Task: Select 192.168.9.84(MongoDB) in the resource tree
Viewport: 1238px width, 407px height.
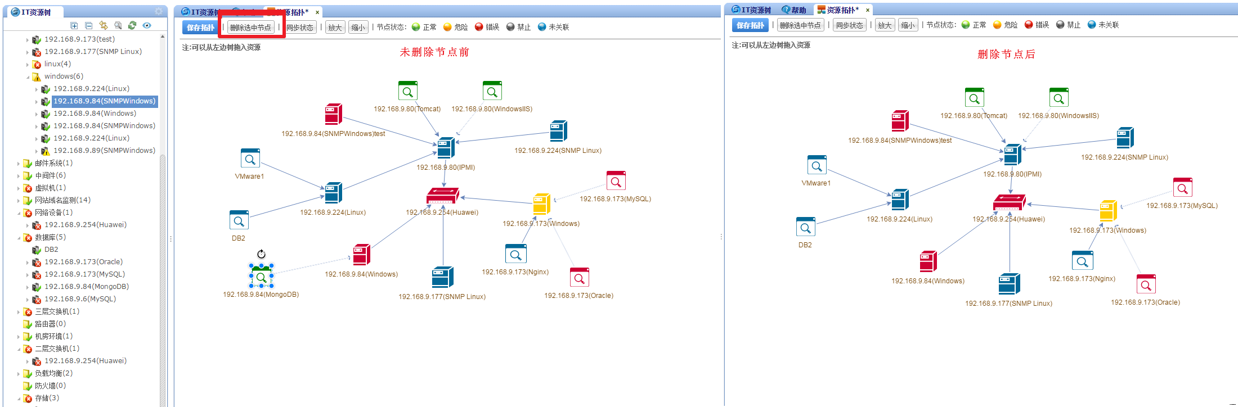Action: [86, 287]
